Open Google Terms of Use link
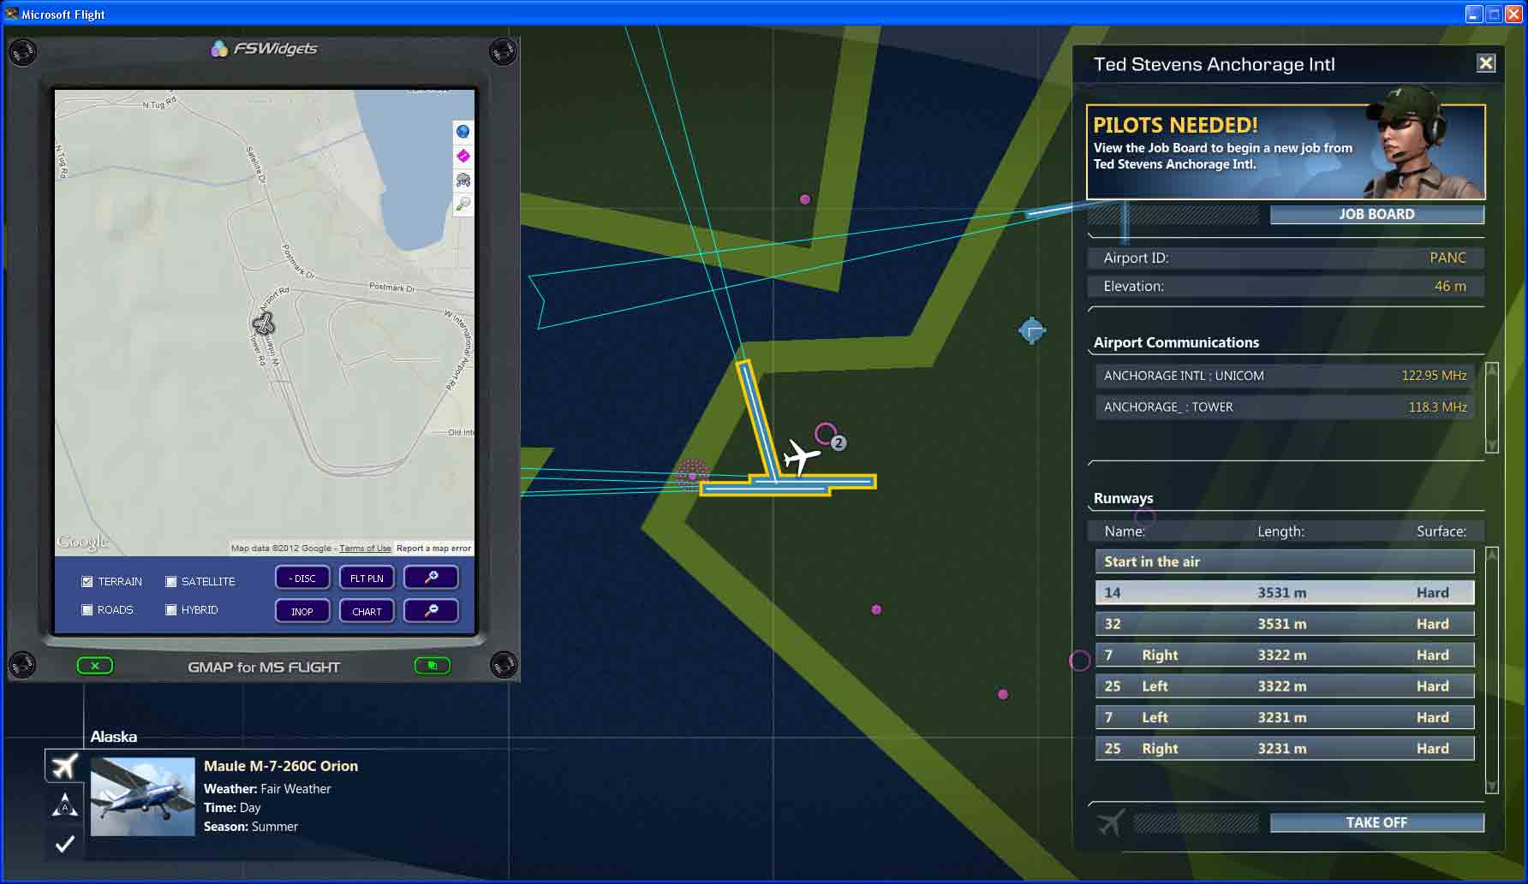Image resolution: width=1528 pixels, height=884 pixels. 365,549
